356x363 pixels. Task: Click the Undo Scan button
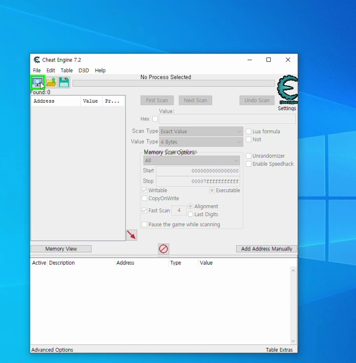point(257,100)
